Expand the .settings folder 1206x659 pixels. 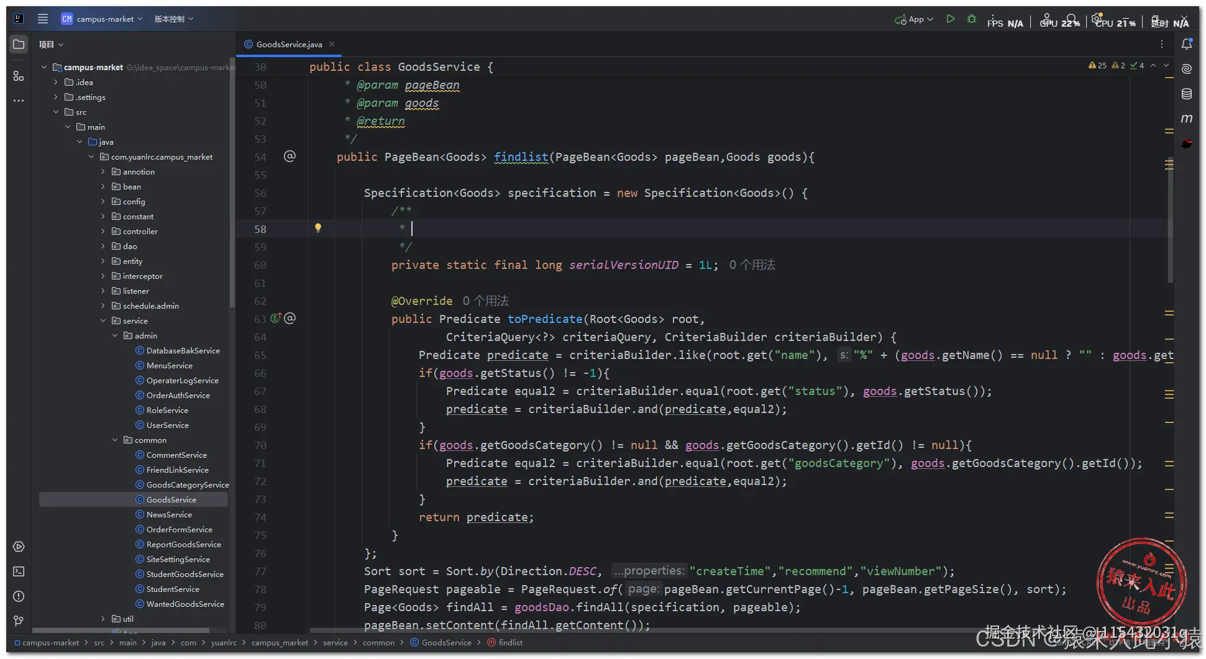56,97
